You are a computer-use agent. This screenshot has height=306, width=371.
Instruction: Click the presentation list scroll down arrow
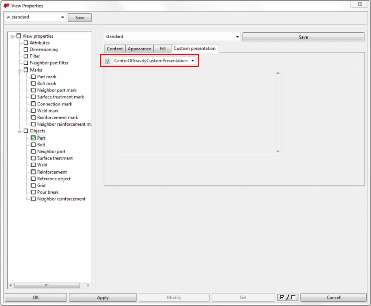278,151
